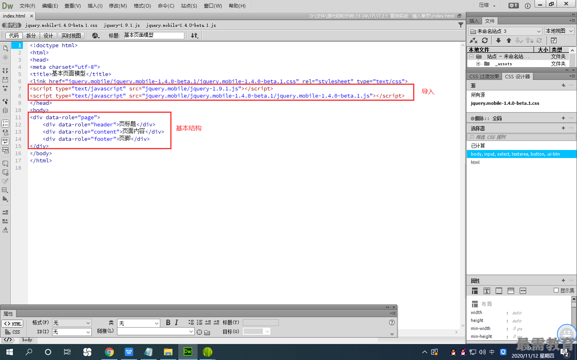The width and height of the screenshot is (577, 360).
Task: Collapse the 站点 - 未命名站 tree node
Action: pos(471,56)
